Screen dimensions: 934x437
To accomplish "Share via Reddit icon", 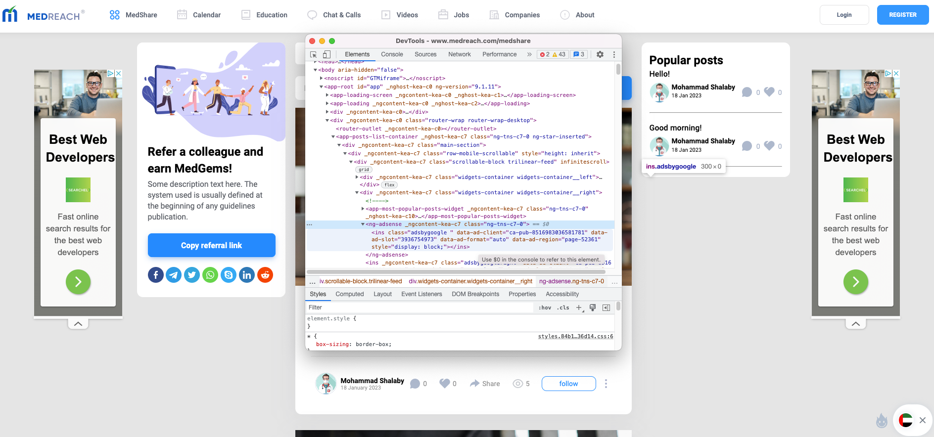I will [x=265, y=275].
